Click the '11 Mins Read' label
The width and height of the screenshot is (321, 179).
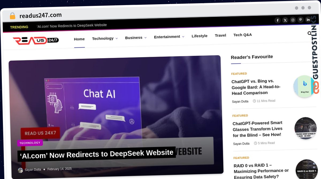(264, 101)
